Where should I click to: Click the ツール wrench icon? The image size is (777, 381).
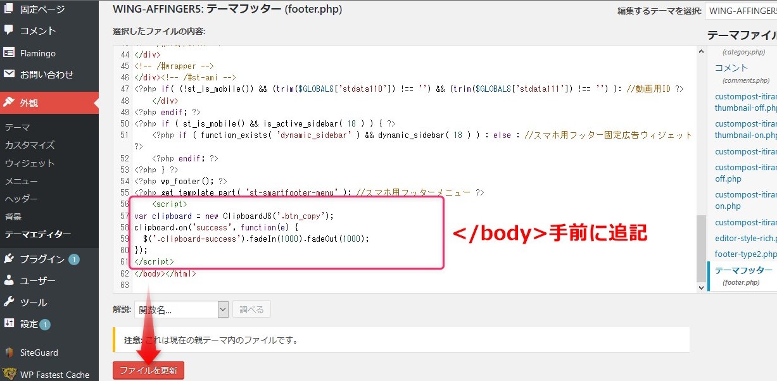(x=9, y=302)
